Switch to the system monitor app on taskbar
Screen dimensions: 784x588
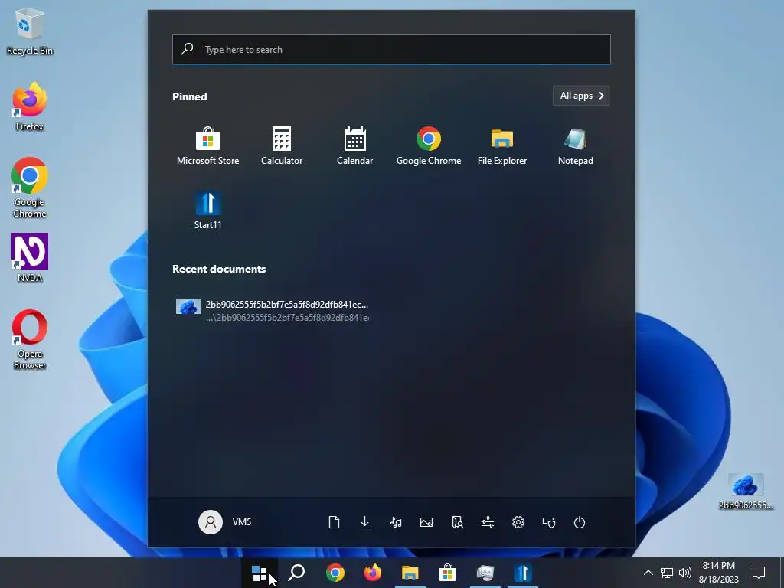485,573
